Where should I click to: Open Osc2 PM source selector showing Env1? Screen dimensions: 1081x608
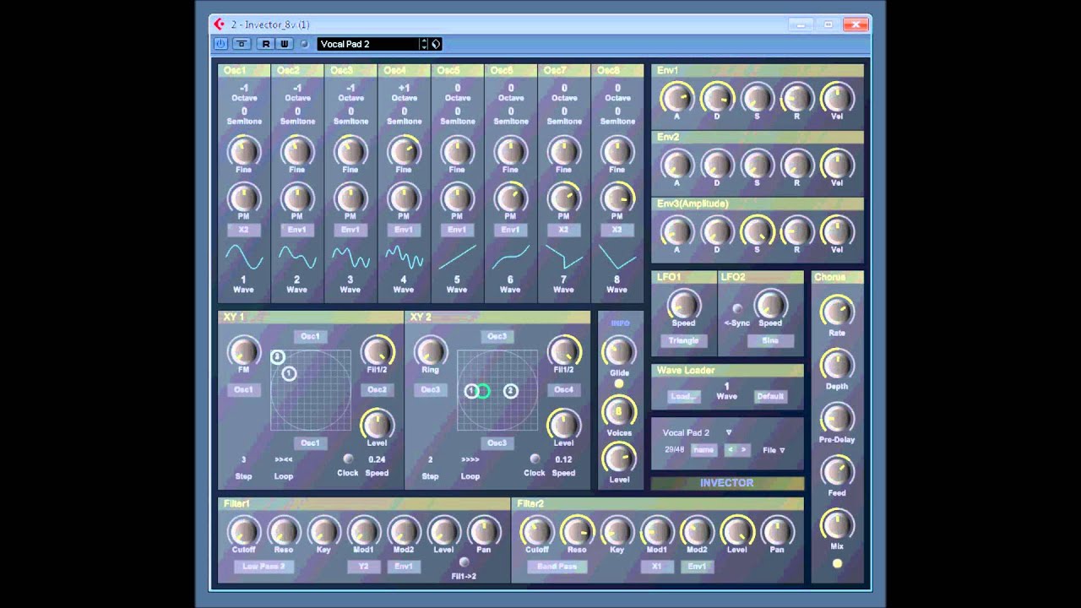point(296,230)
